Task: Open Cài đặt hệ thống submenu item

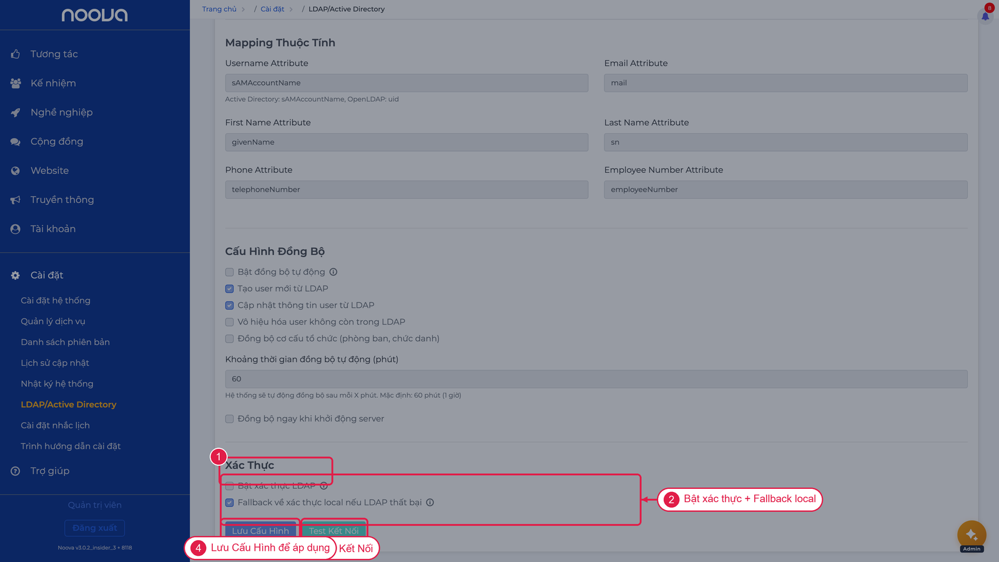Action: 56,300
